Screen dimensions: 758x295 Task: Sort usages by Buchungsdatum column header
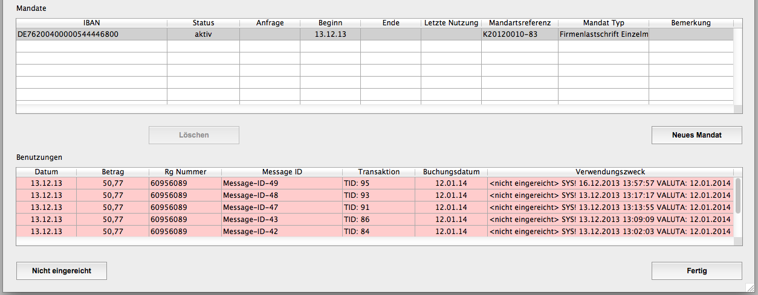(451, 172)
